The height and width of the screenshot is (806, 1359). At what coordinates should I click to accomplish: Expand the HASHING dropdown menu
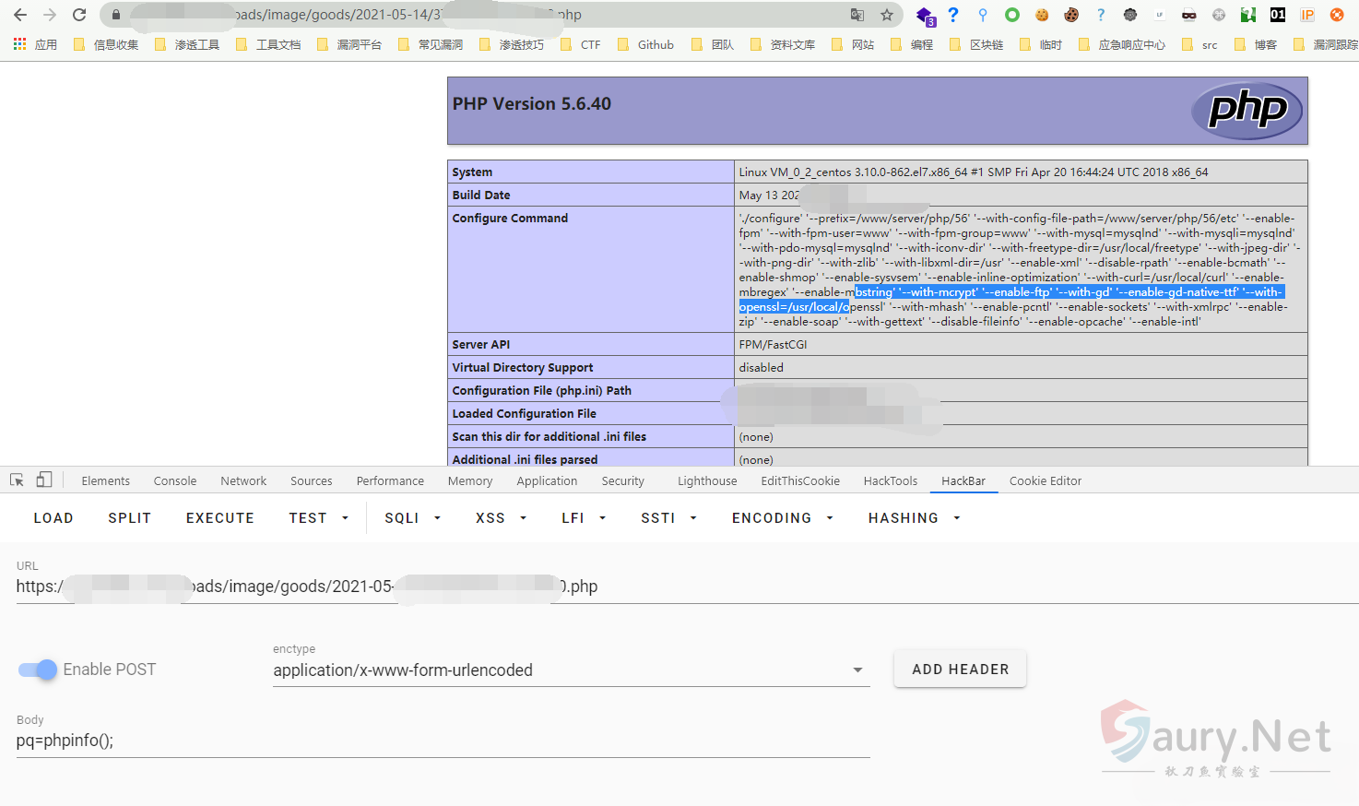914,518
